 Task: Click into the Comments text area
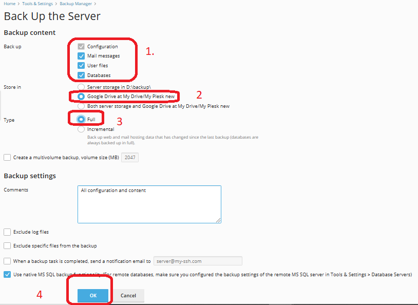click(x=149, y=204)
